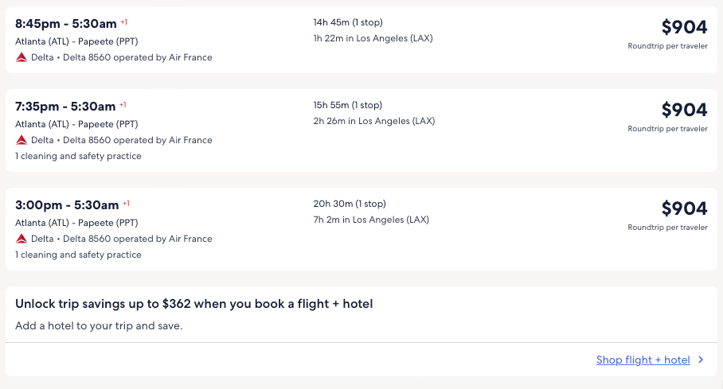This screenshot has width=723, height=389.
Task: Click the $904 price on the 7:35pm flight
Action: (x=684, y=110)
